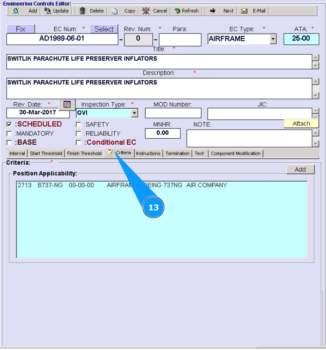Click the Attach button
This screenshot has width=326, height=350.
point(301,124)
